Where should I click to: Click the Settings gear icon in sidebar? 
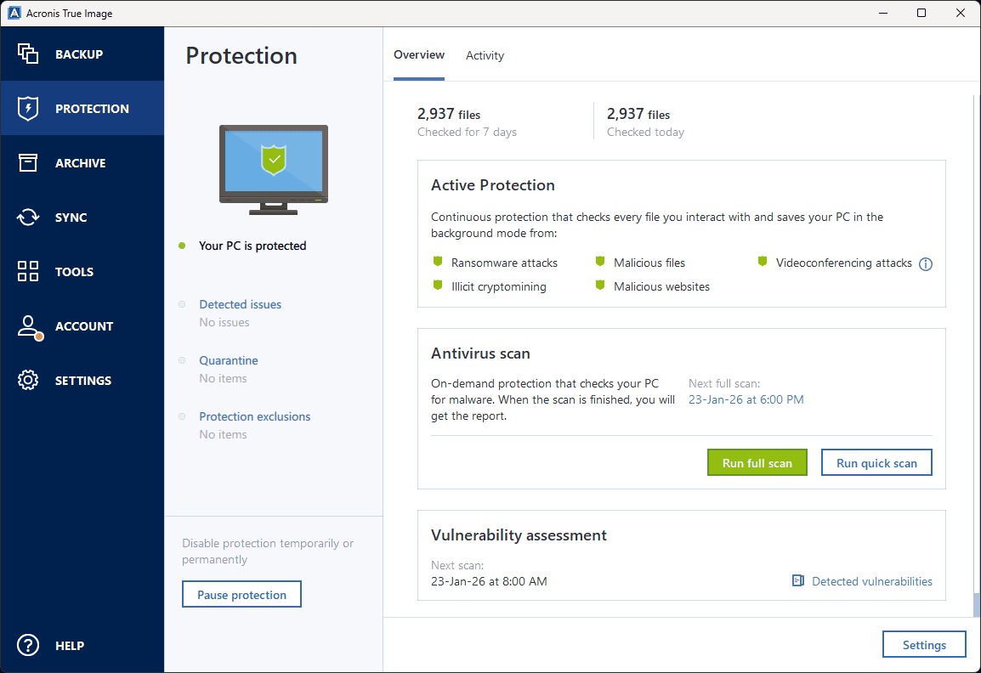click(x=28, y=381)
